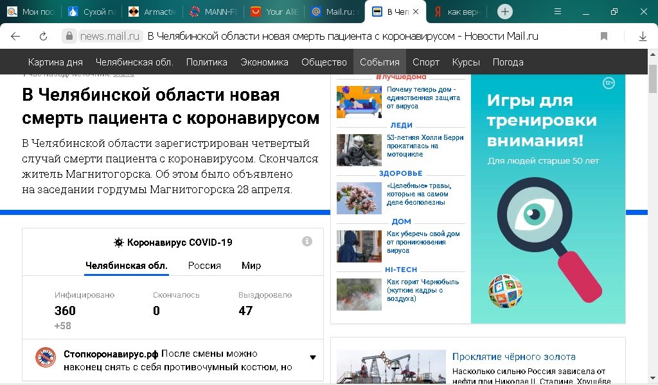Open the Спорт section

426,62
